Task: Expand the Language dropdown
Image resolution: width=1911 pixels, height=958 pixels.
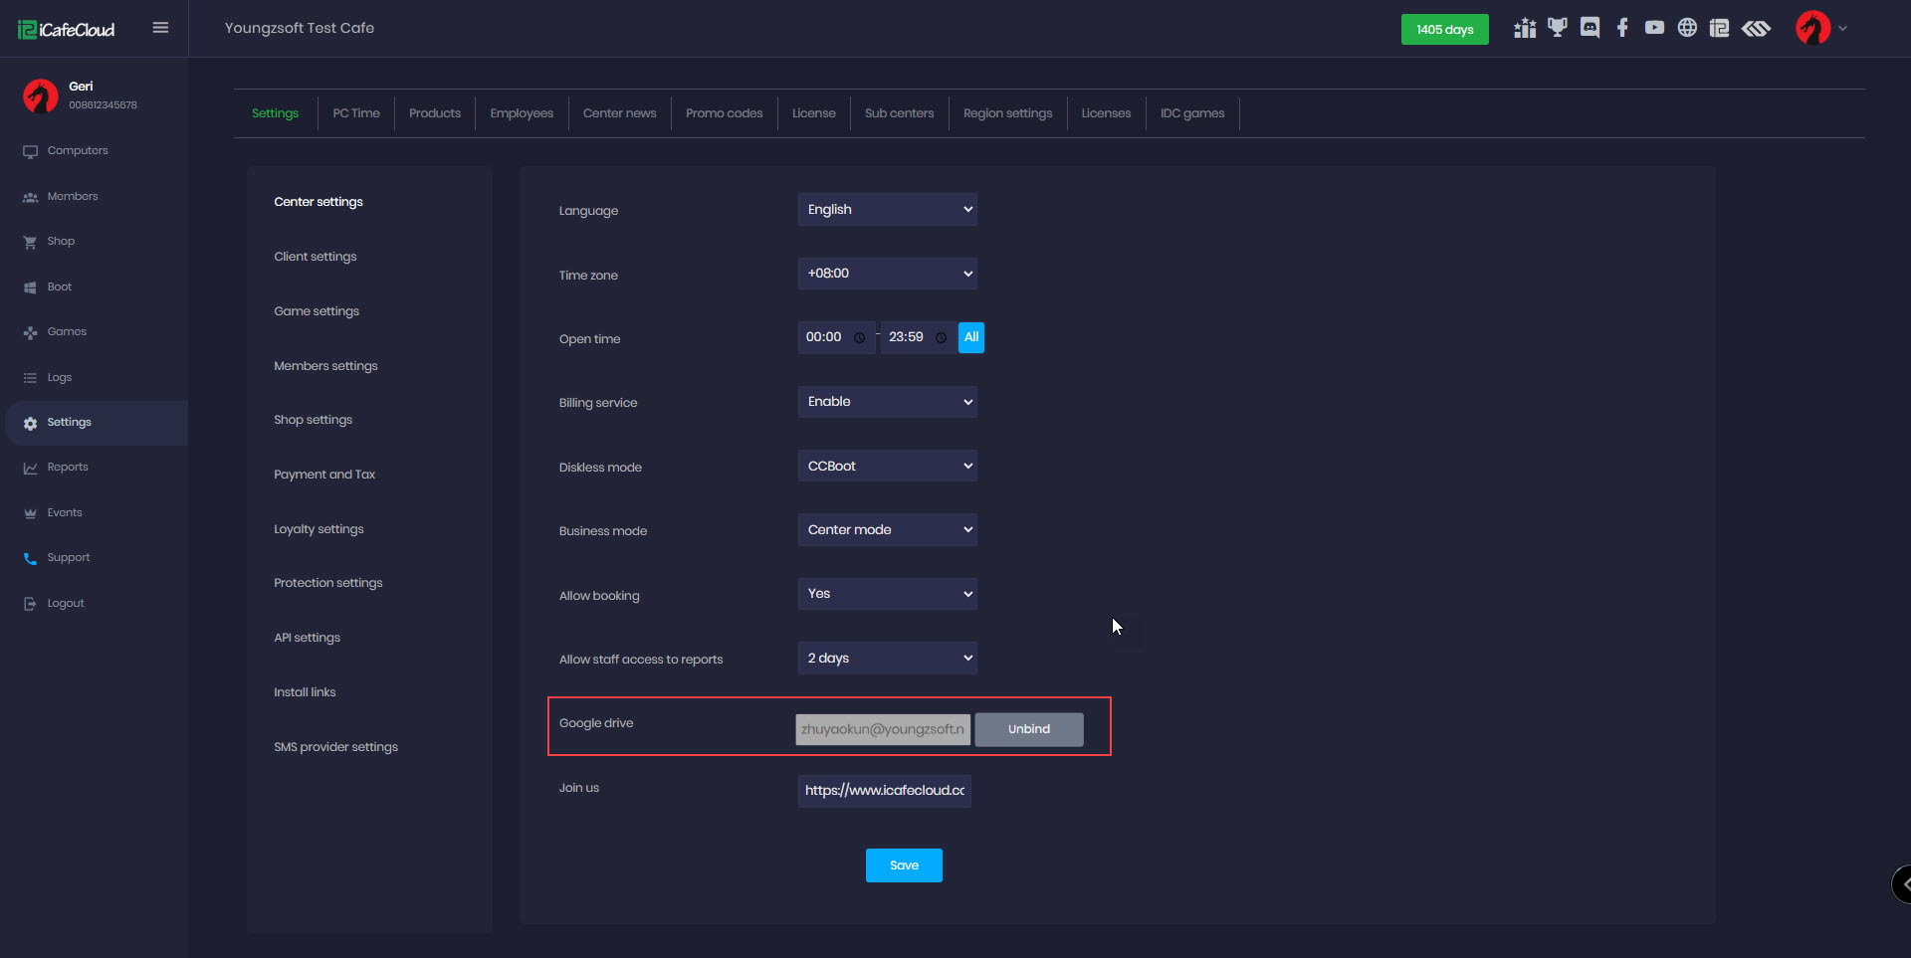Action: [887, 210]
